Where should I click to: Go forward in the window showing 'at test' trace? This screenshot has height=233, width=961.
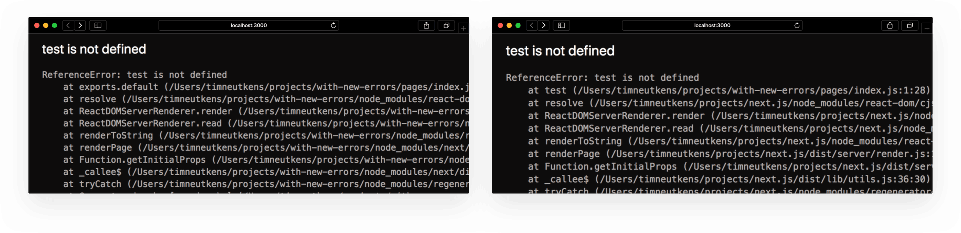tap(543, 25)
